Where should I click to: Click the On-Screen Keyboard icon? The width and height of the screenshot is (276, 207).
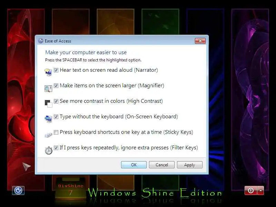click(48, 119)
